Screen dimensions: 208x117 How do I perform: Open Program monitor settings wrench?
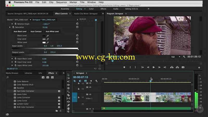pos(184,57)
